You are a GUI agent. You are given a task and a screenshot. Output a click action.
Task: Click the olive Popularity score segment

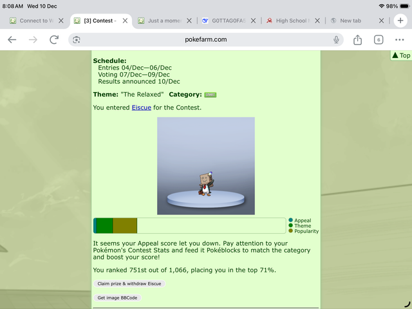tap(125, 225)
